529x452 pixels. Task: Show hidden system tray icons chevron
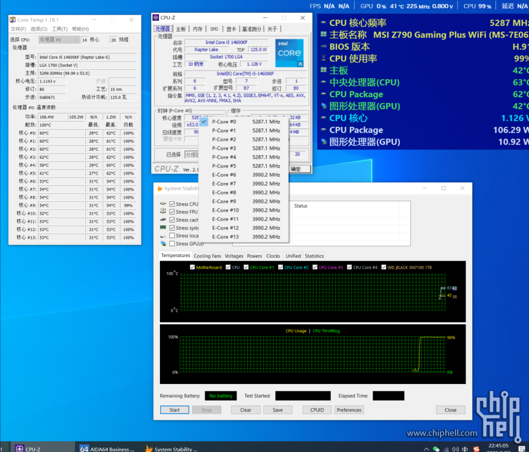[426, 449]
